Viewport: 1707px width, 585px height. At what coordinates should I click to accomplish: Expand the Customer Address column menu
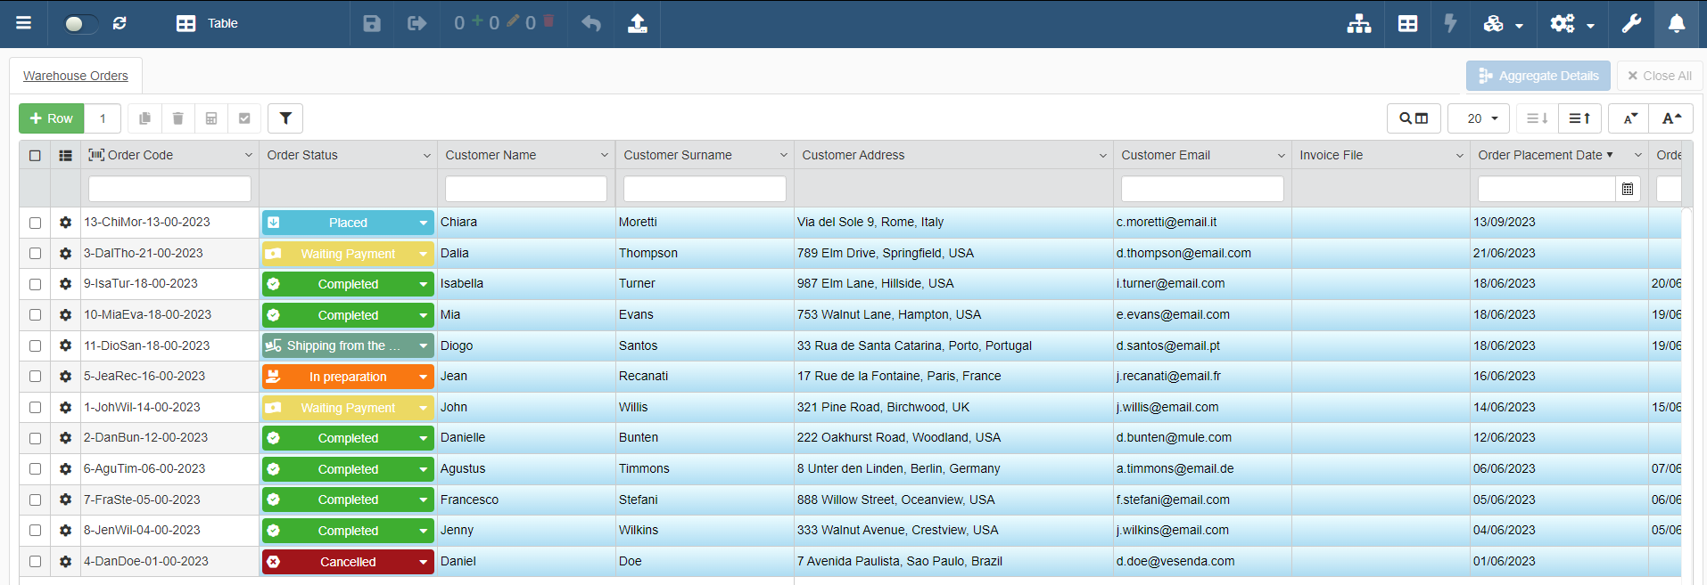click(1102, 156)
